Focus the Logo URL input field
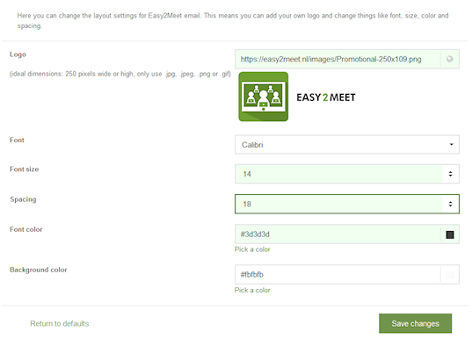This screenshot has height=339, width=472. point(338,59)
